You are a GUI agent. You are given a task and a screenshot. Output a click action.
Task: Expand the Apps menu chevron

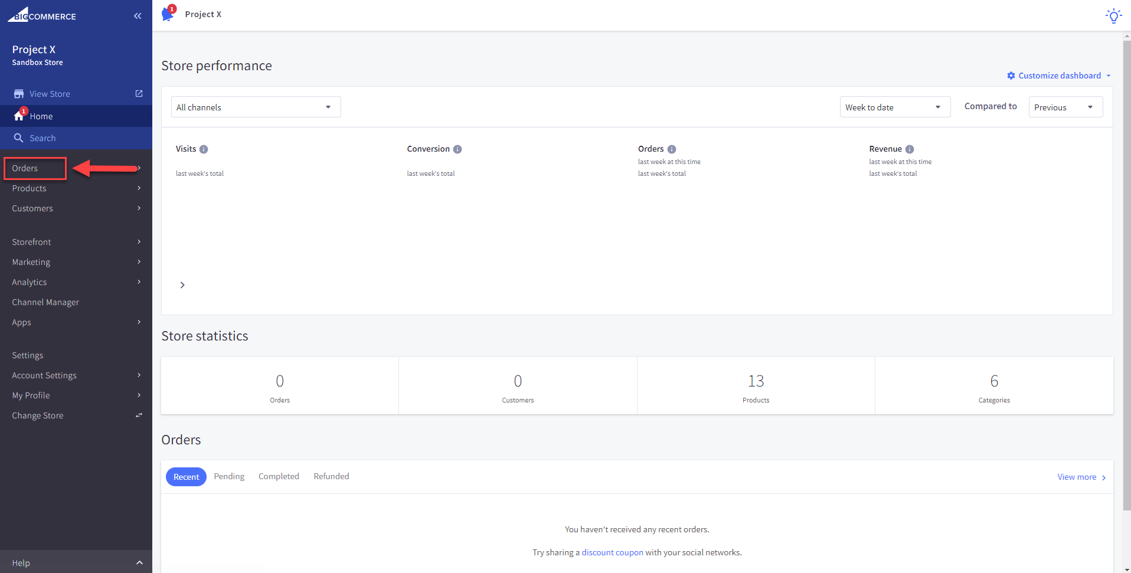coord(139,322)
